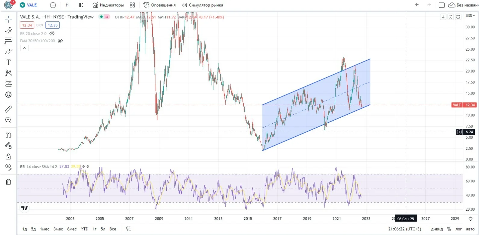
Task: Toggle logarithmic scale 'лог'
Action: [x=459, y=229]
